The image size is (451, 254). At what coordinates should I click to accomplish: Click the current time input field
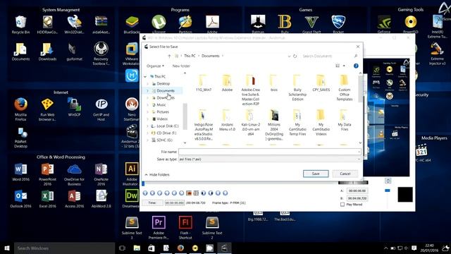pyautogui.click(x=174, y=202)
